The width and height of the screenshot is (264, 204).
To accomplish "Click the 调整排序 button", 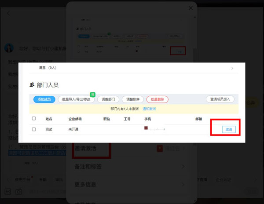I will pyautogui.click(x=132, y=99).
